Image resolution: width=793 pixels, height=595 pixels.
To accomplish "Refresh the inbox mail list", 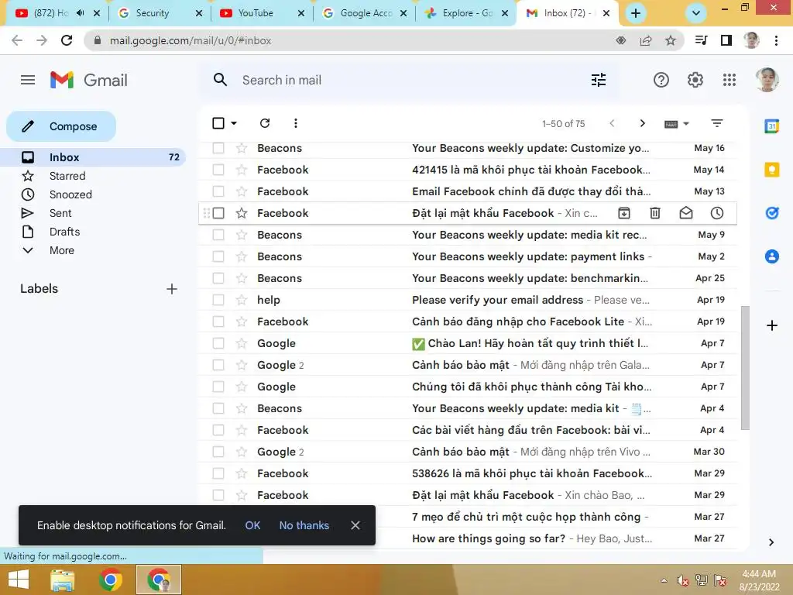I will point(265,123).
